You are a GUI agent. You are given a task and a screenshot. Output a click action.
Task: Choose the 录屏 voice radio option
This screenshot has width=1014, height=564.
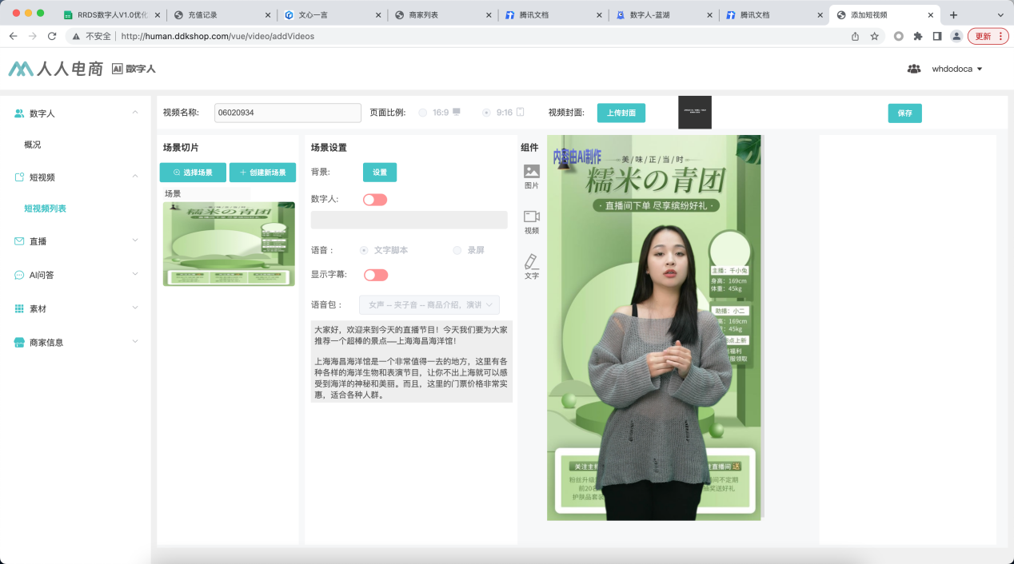click(457, 250)
